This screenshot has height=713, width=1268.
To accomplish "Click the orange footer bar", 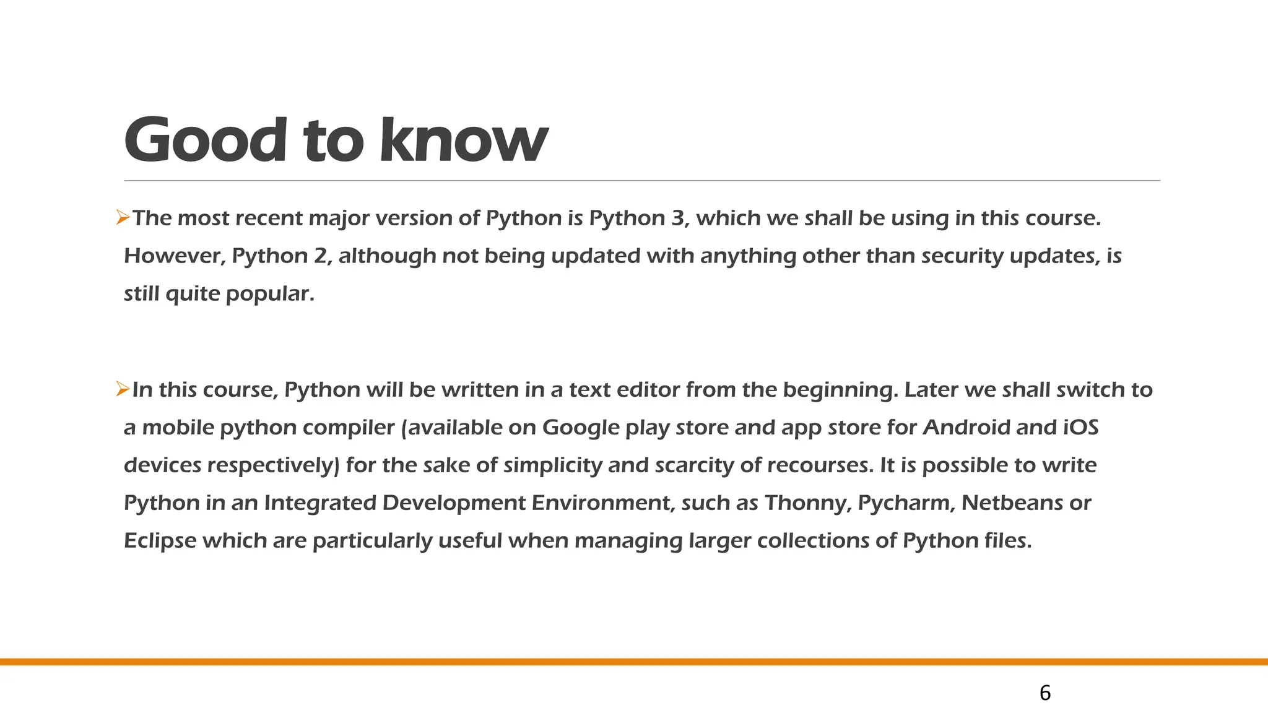I will click(x=634, y=662).
